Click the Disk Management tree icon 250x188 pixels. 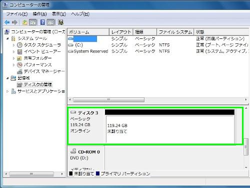click(19, 85)
